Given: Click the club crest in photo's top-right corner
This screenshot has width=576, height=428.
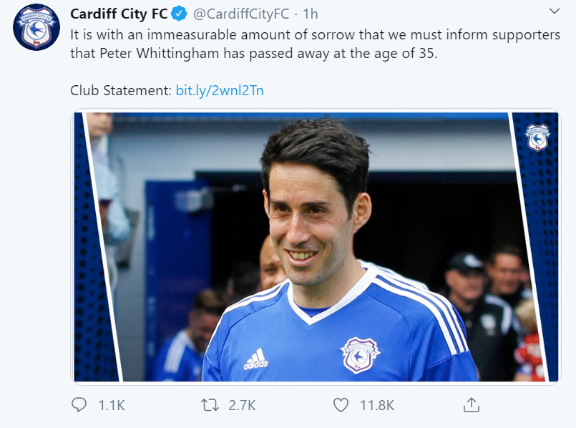Looking at the screenshot, I should pyautogui.click(x=537, y=137).
